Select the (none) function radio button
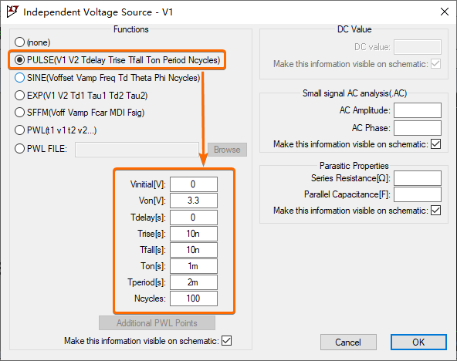457x361 pixels. [19, 42]
